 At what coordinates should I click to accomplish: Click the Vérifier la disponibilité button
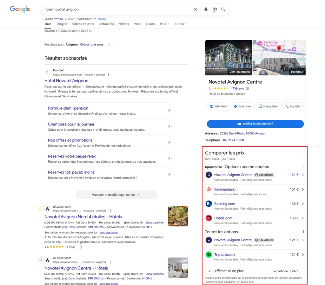[255, 124]
